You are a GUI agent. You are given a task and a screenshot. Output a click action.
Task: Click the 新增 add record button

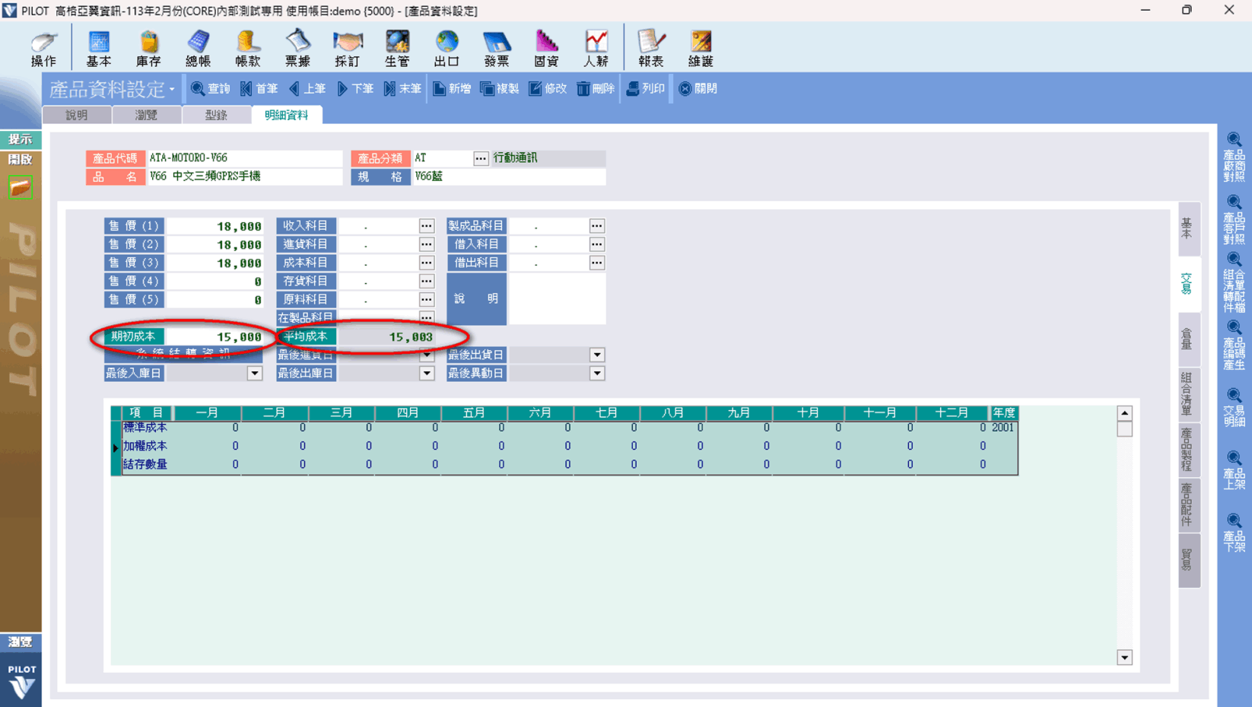[452, 89]
